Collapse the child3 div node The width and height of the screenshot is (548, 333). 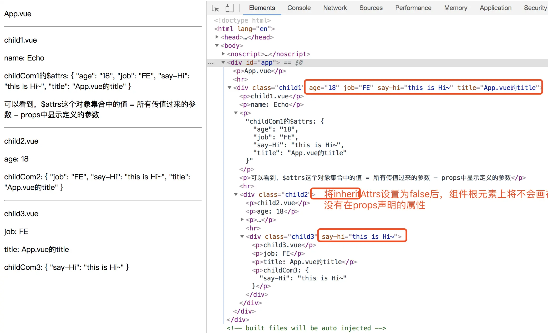click(x=242, y=236)
